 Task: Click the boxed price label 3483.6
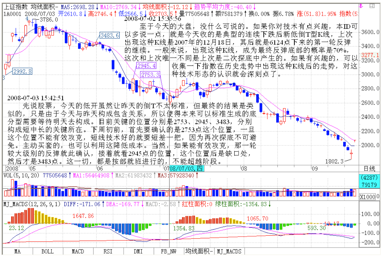click(110, 35)
